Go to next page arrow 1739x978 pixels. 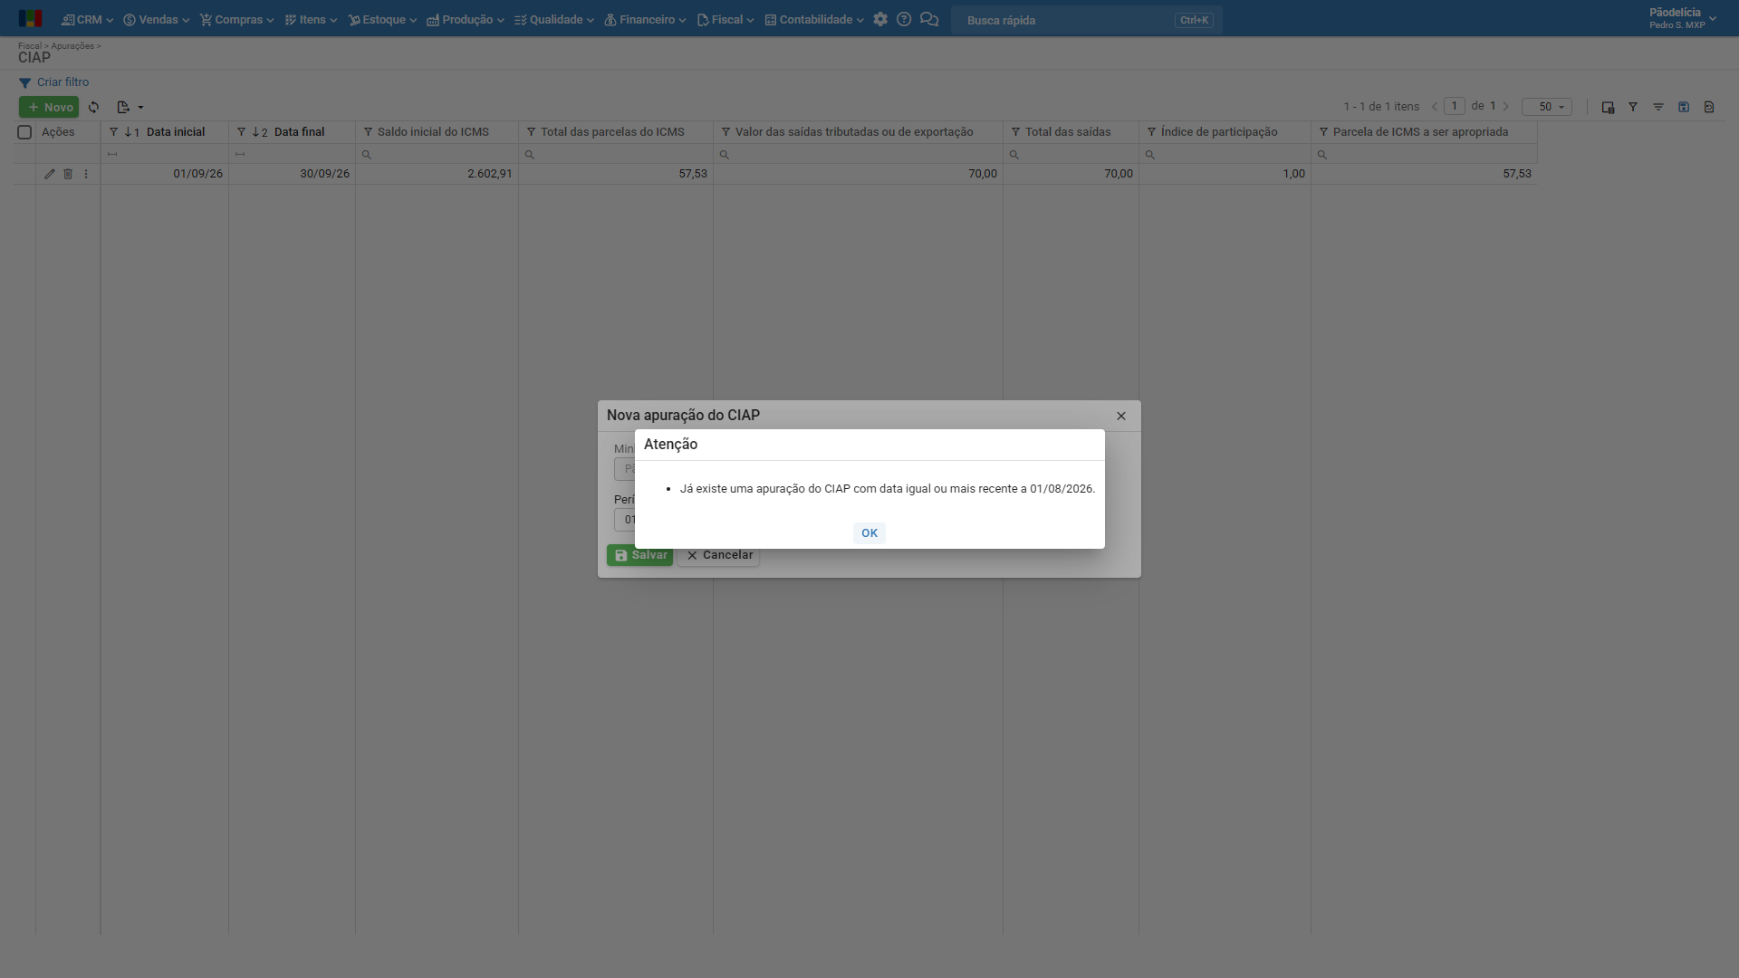(x=1506, y=107)
